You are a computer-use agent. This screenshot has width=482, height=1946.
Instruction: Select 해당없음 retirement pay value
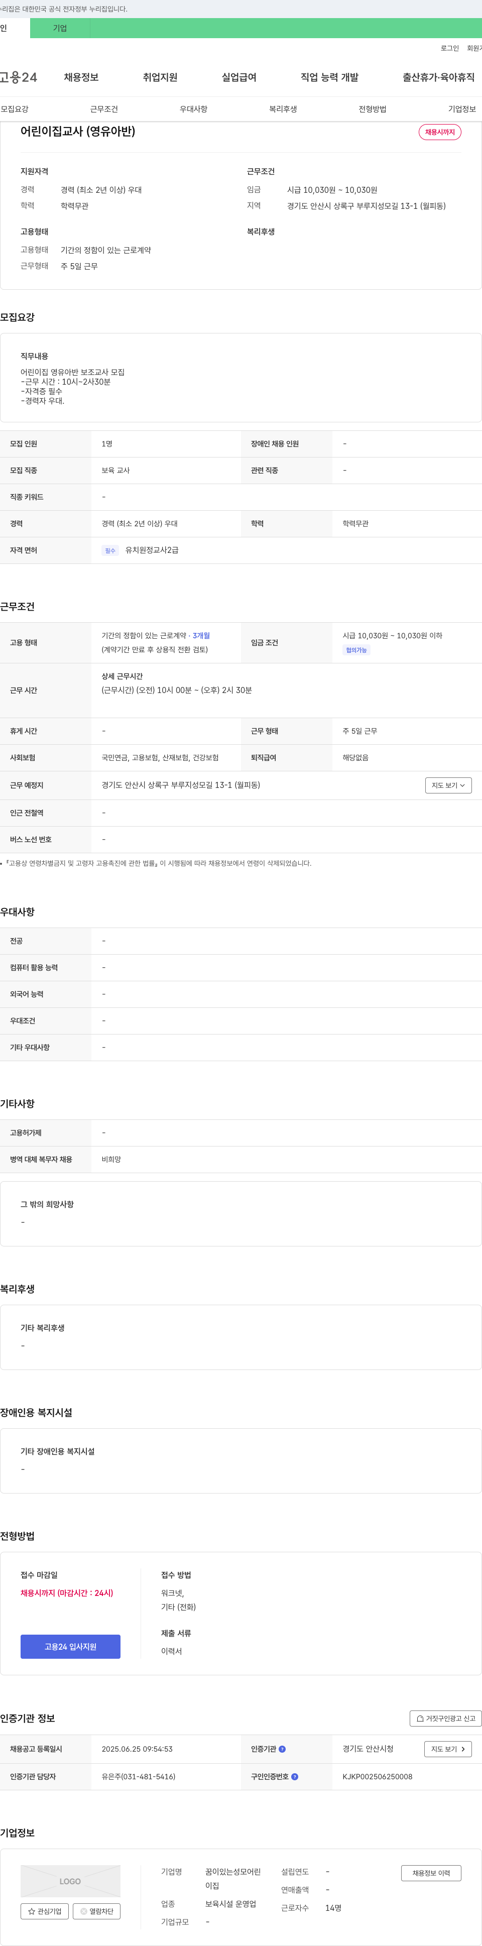355,758
